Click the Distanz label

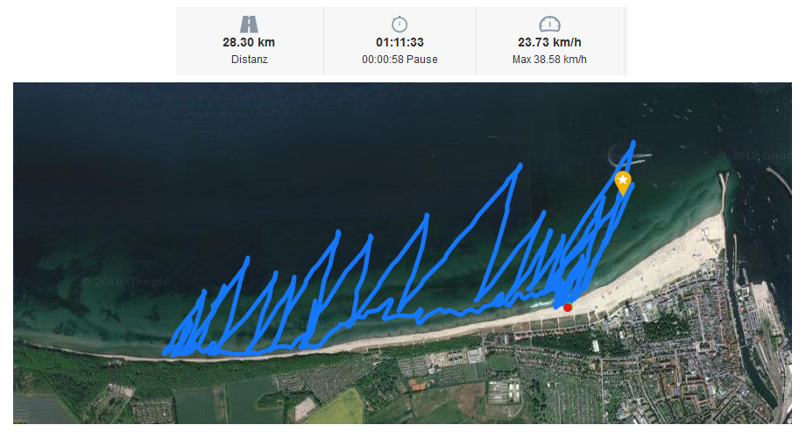pyautogui.click(x=250, y=60)
